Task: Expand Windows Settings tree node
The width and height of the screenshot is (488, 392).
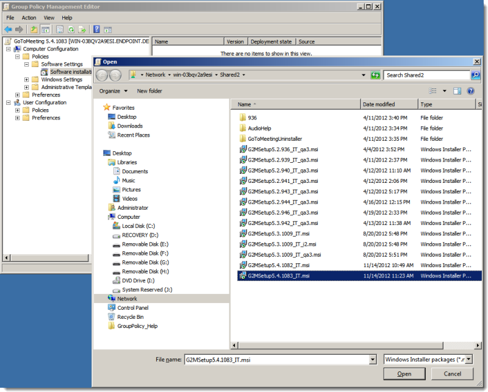Action: (26, 80)
